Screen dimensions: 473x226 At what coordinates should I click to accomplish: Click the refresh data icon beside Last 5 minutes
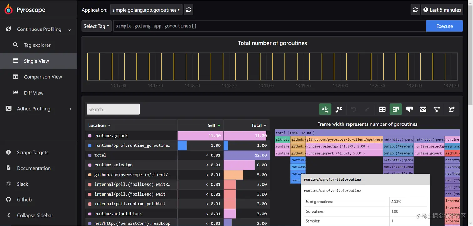click(x=415, y=10)
